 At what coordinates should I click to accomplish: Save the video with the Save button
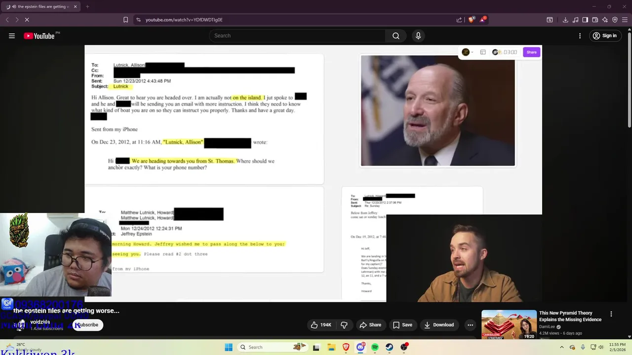(402, 325)
